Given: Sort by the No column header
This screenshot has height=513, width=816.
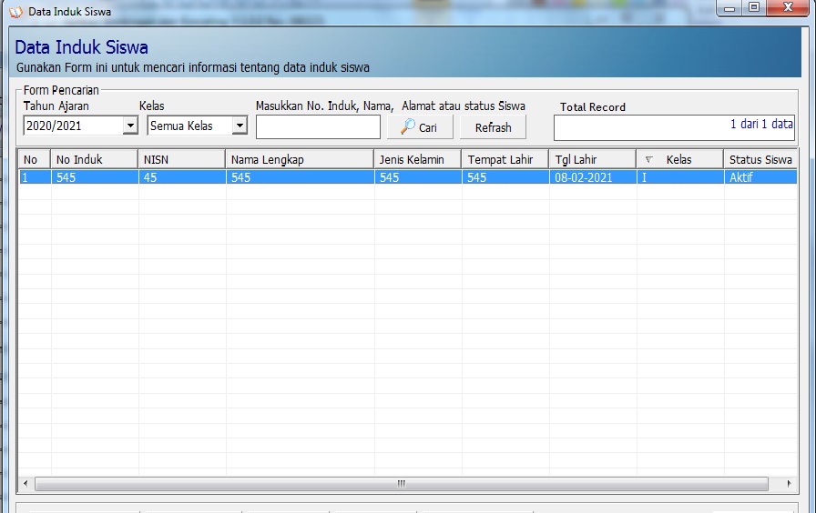Looking at the screenshot, I should tap(35, 159).
